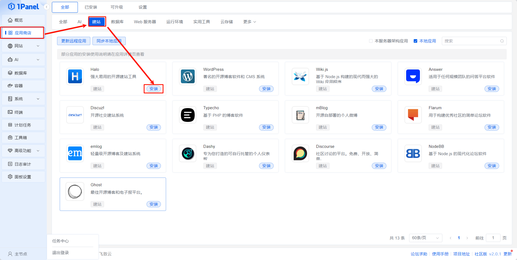Install the Ghost app
The height and width of the screenshot is (260, 517).
click(154, 204)
